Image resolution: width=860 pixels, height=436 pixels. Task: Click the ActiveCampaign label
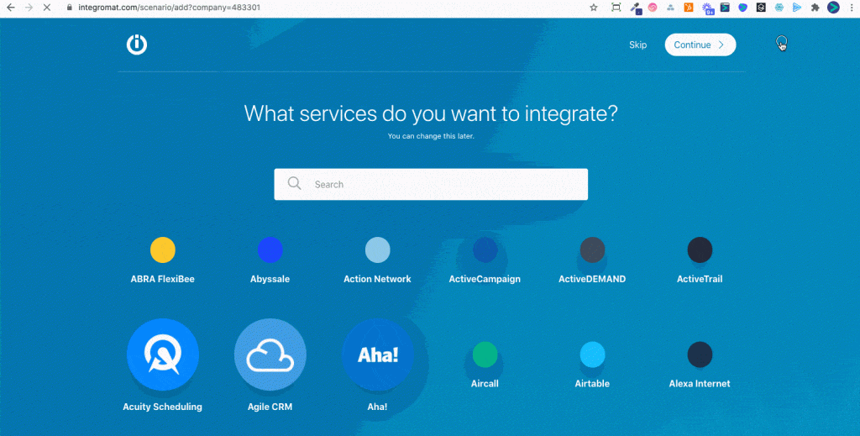[485, 279]
